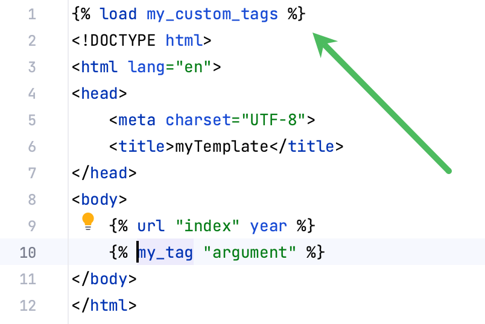485x324 pixels.
Task: Click line number 10 in gutter
Action: click(x=28, y=252)
